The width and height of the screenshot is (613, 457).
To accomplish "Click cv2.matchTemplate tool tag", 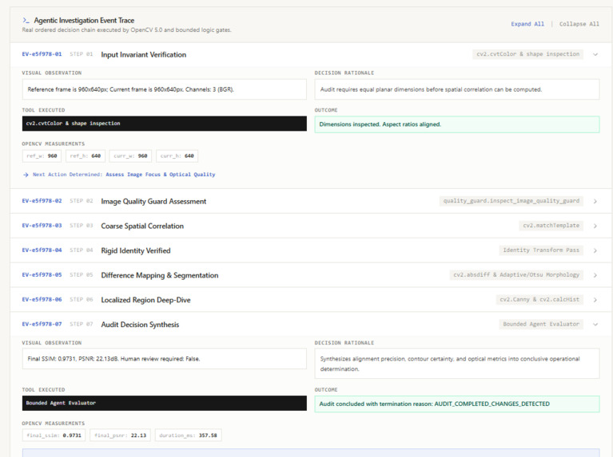I will click(x=551, y=226).
